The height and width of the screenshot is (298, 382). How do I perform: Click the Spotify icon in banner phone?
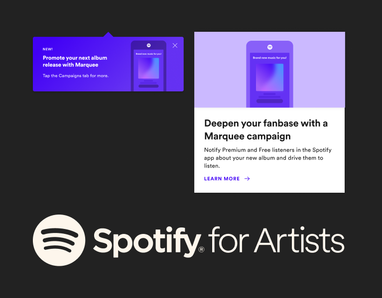(148, 45)
